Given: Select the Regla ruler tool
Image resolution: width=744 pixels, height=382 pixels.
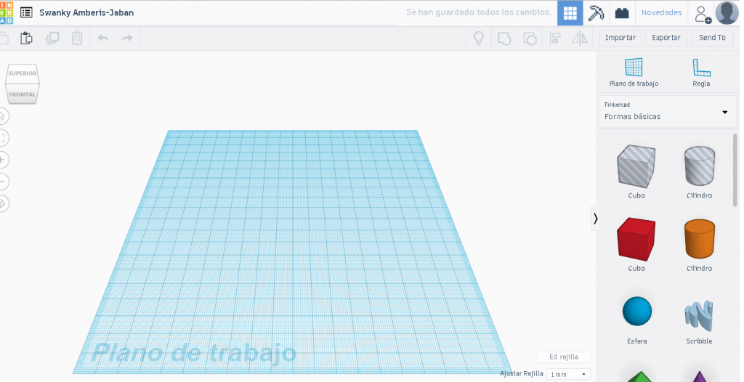Looking at the screenshot, I should point(701,73).
